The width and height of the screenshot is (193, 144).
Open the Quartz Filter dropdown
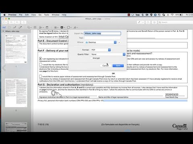pos(108,54)
